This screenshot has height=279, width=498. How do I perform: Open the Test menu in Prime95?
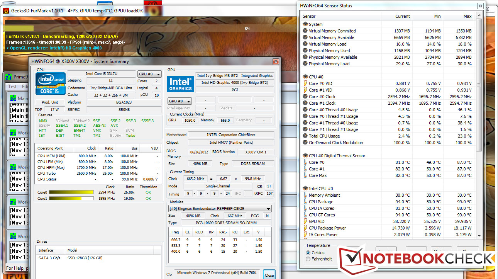coord(13,87)
